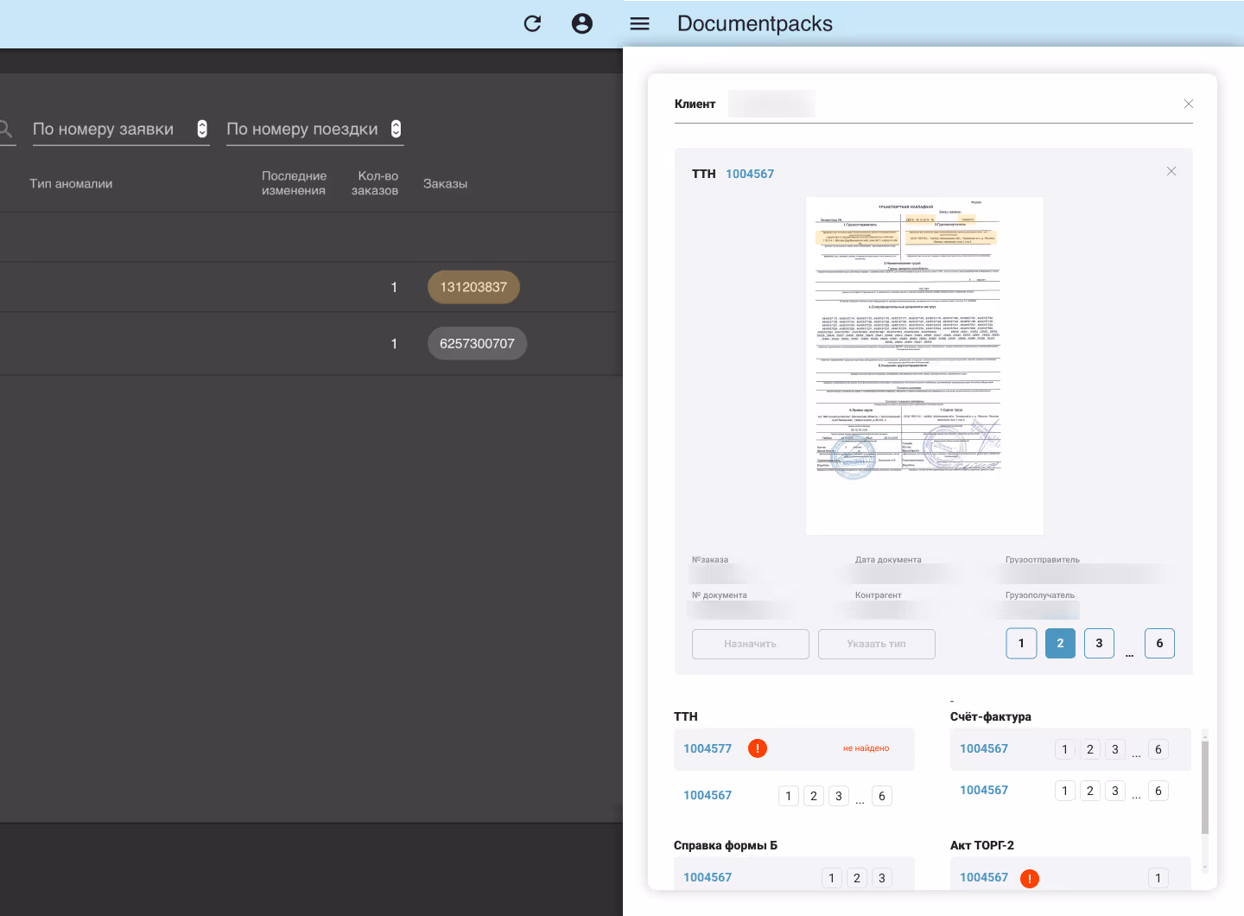Click the Акт ТОРГ-2 section heading

pyautogui.click(x=982, y=845)
